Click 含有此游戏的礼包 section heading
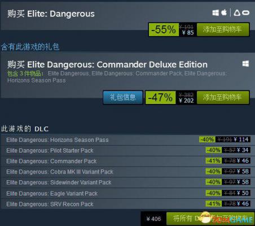The width and height of the screenshot is (255, 226). [30, 47]
